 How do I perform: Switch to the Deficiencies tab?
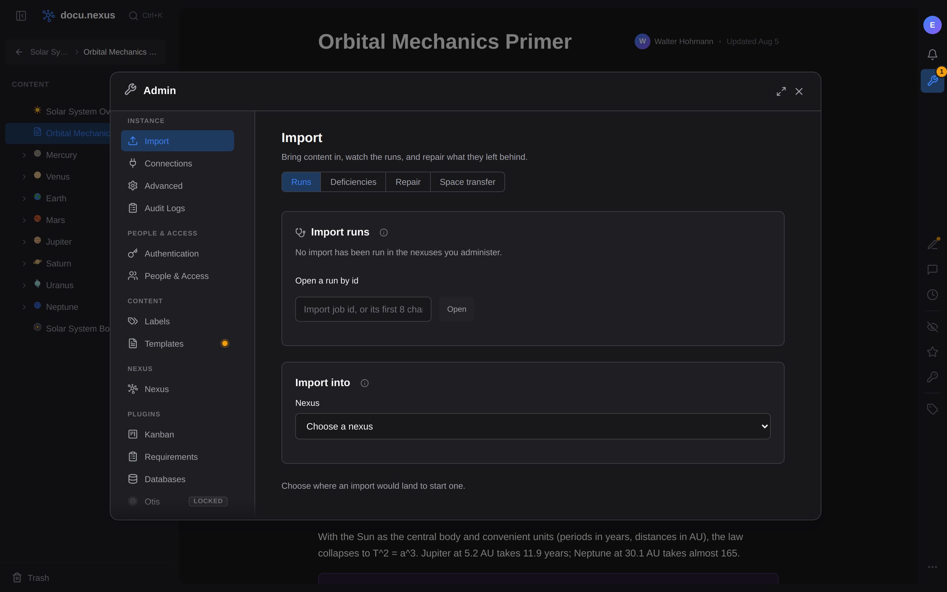click(353, 182)
